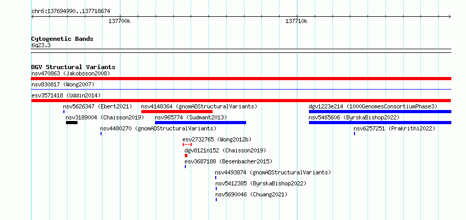
Task: Select the red bar of esv3571418
Action: click(x=241, y=101)
